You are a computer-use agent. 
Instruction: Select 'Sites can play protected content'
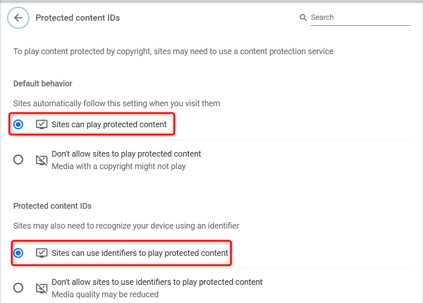pos(18,124)
